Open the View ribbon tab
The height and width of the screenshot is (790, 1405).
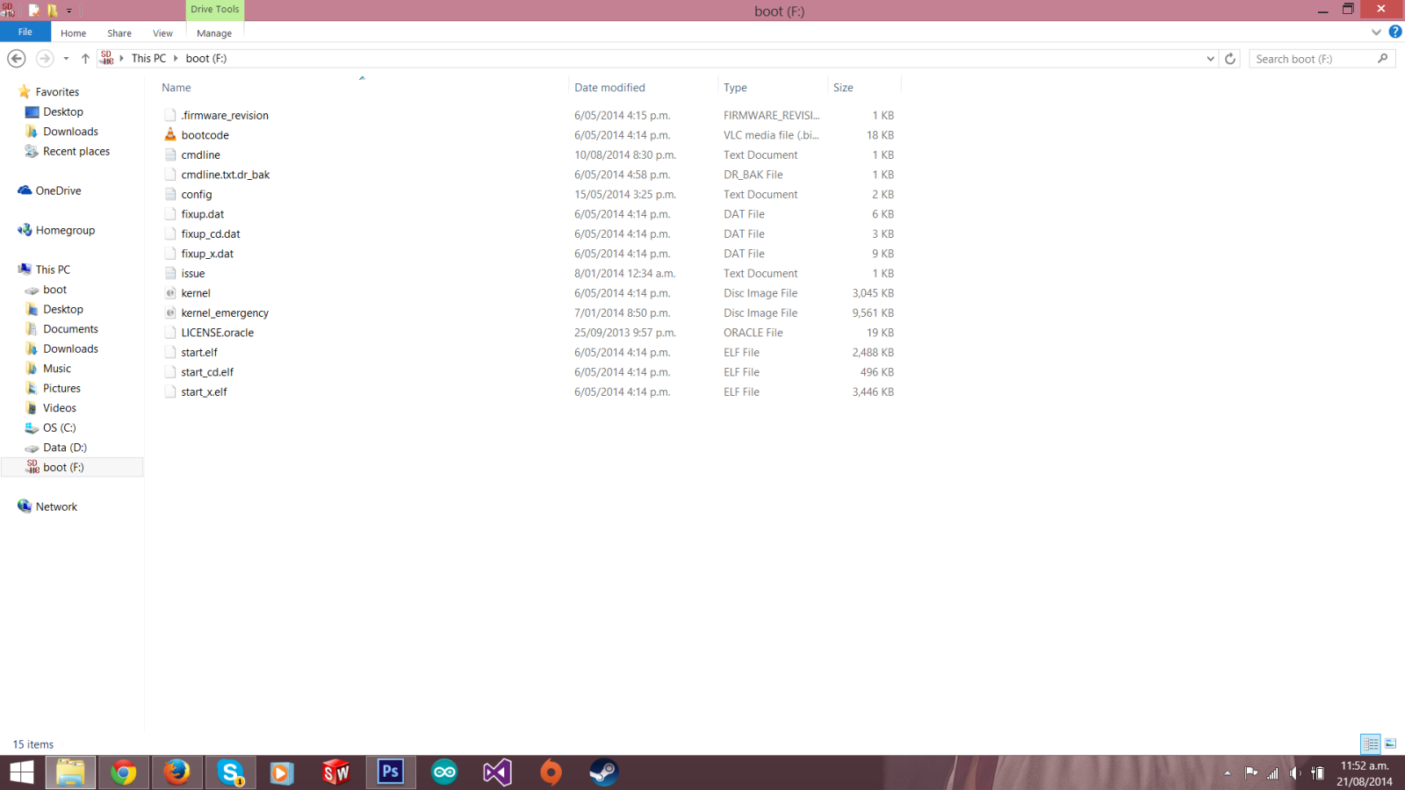(162, 33)
